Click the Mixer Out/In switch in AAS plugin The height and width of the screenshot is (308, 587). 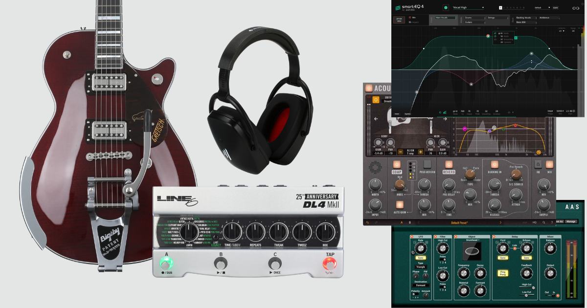[550, 295]
